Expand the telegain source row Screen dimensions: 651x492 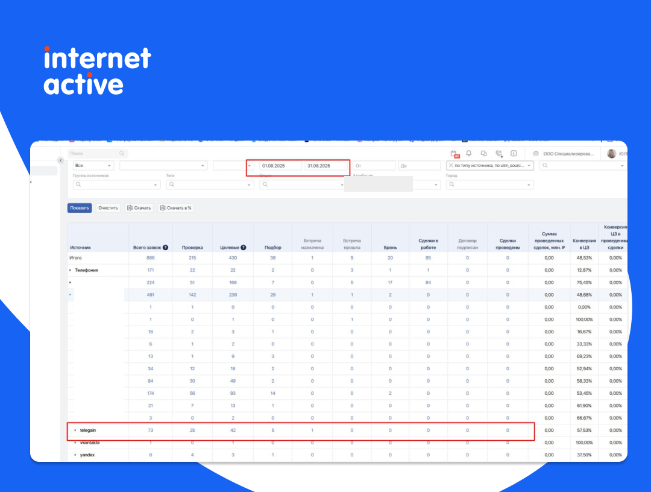[75, 430]
